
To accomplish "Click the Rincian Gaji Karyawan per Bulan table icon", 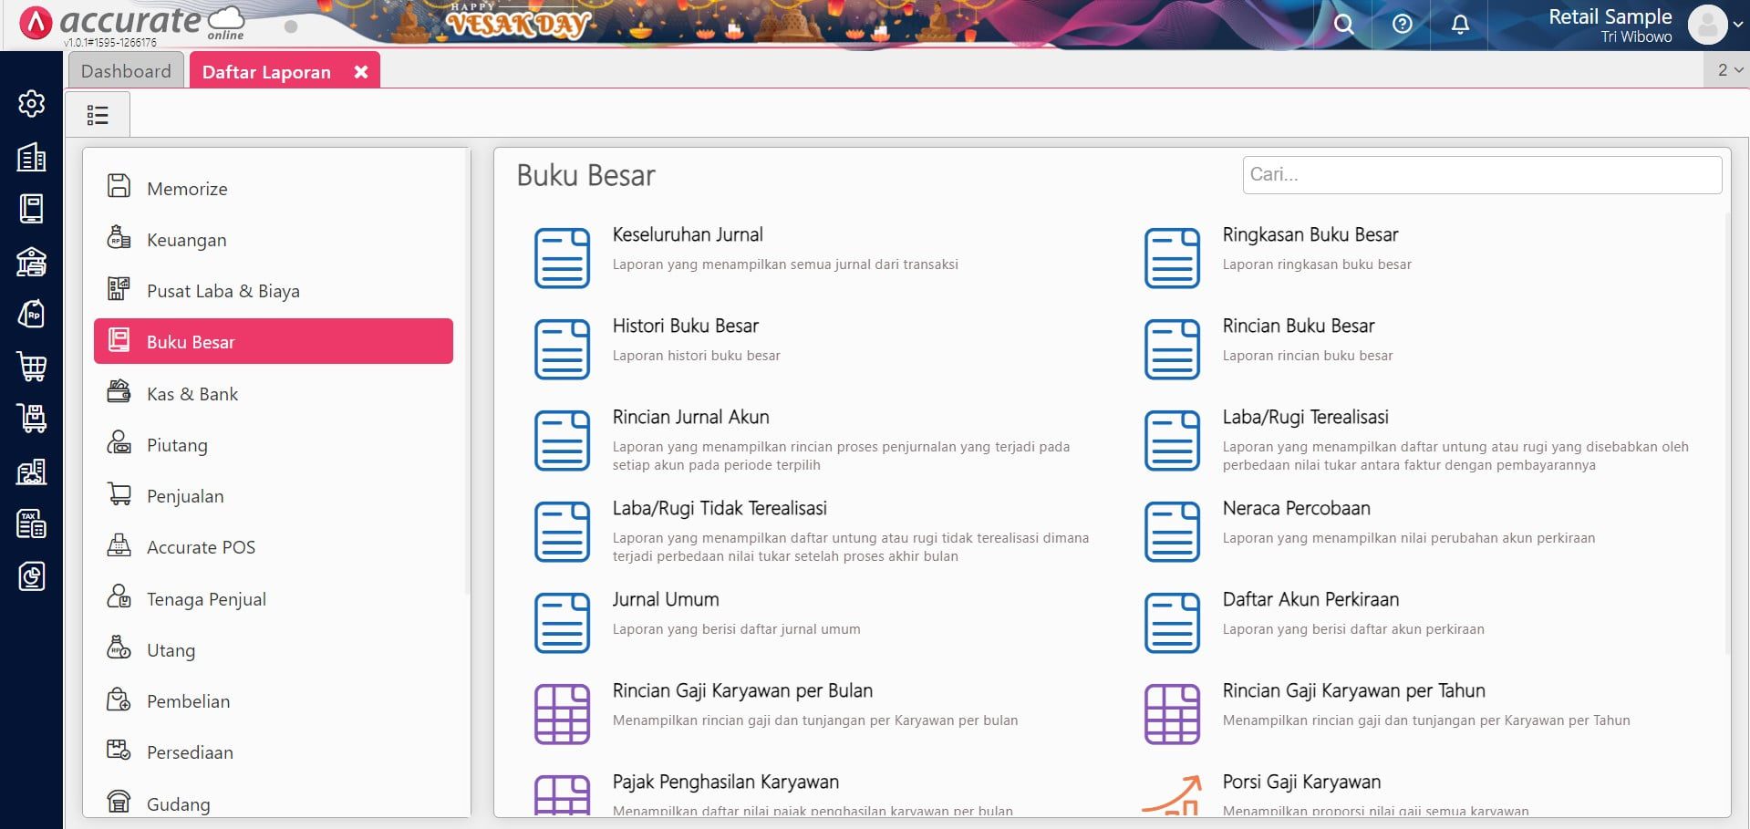I will [562, 714].
